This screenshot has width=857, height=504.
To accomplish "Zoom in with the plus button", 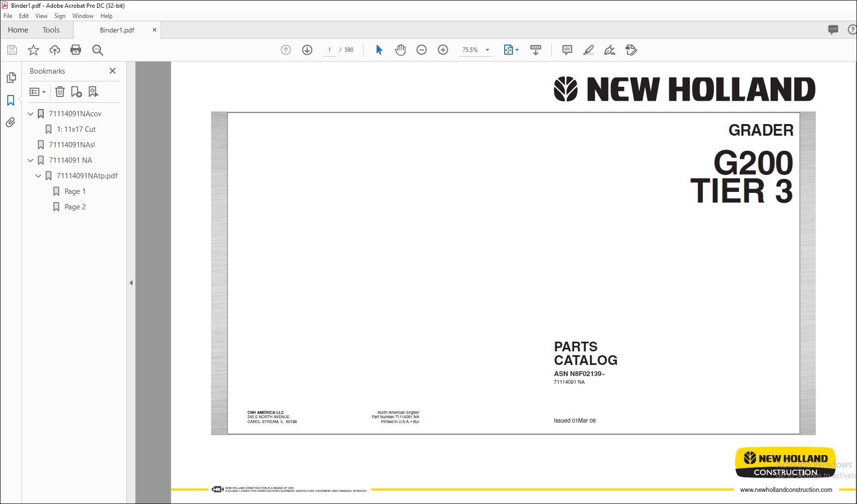I will click(443, 50).
